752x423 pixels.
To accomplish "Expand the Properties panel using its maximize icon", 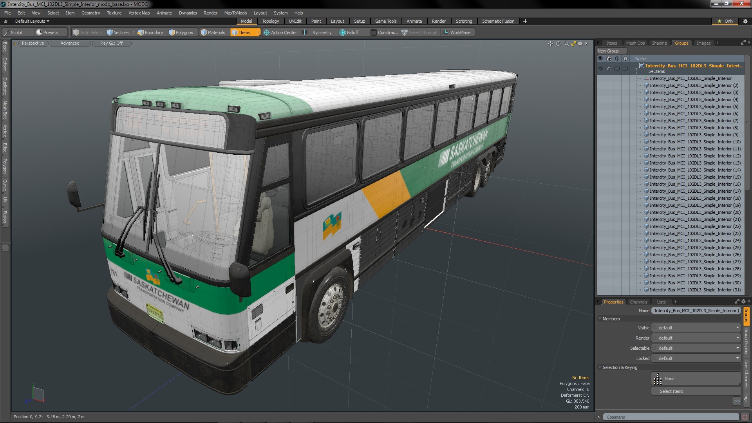I will 737,301.
